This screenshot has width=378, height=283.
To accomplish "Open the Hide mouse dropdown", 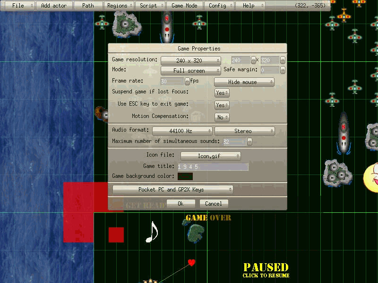I will [x=244, y=82].
